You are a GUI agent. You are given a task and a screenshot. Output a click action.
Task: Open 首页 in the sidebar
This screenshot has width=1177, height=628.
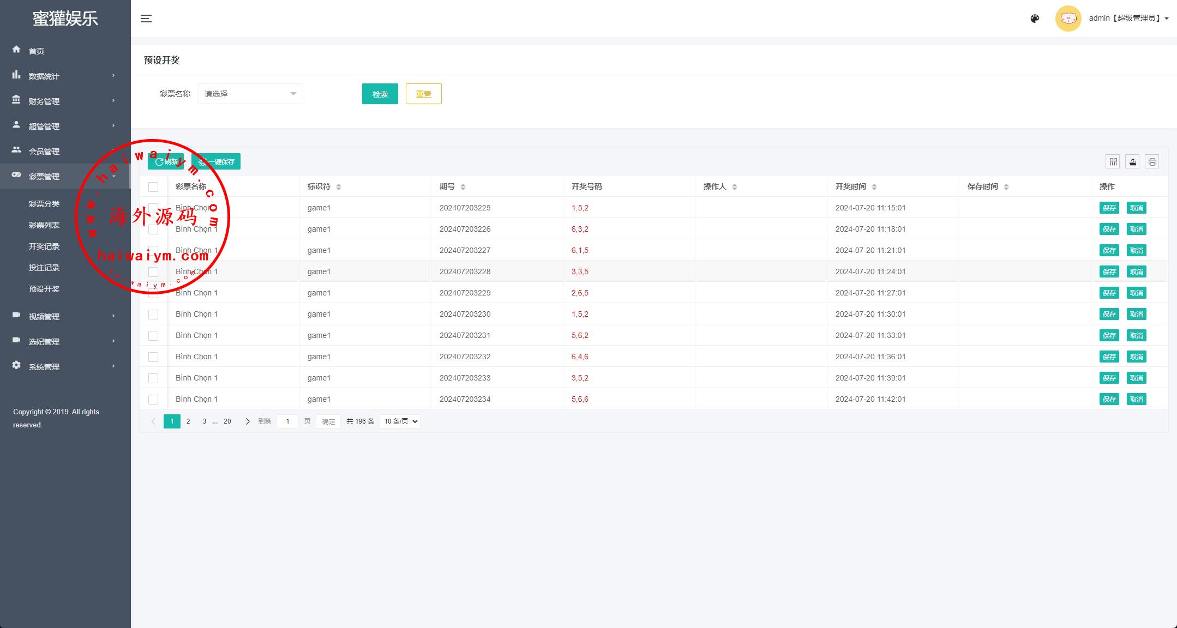tap(36, 51)
